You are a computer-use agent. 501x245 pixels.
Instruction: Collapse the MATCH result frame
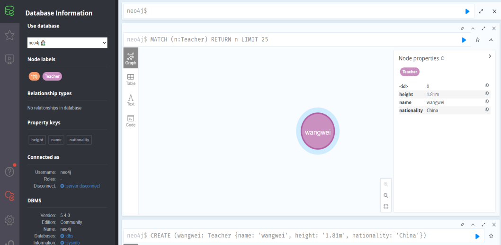[x=473, y=28]
